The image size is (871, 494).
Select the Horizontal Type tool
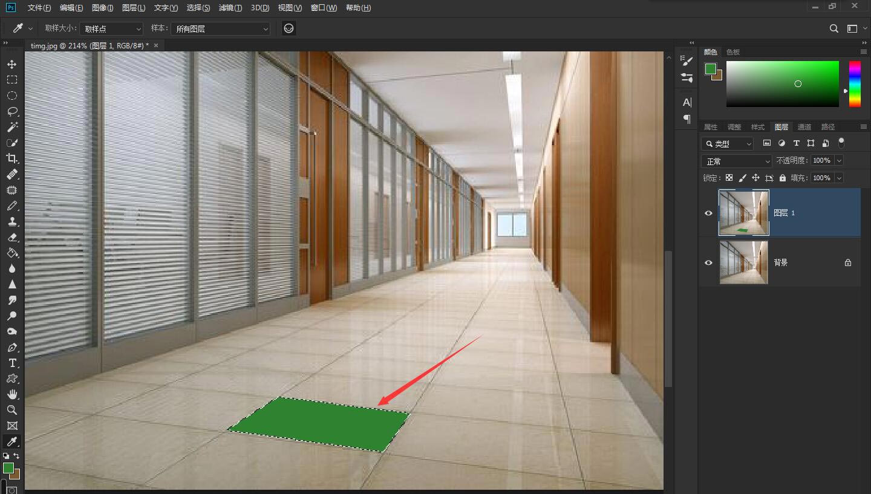[12, 363]
